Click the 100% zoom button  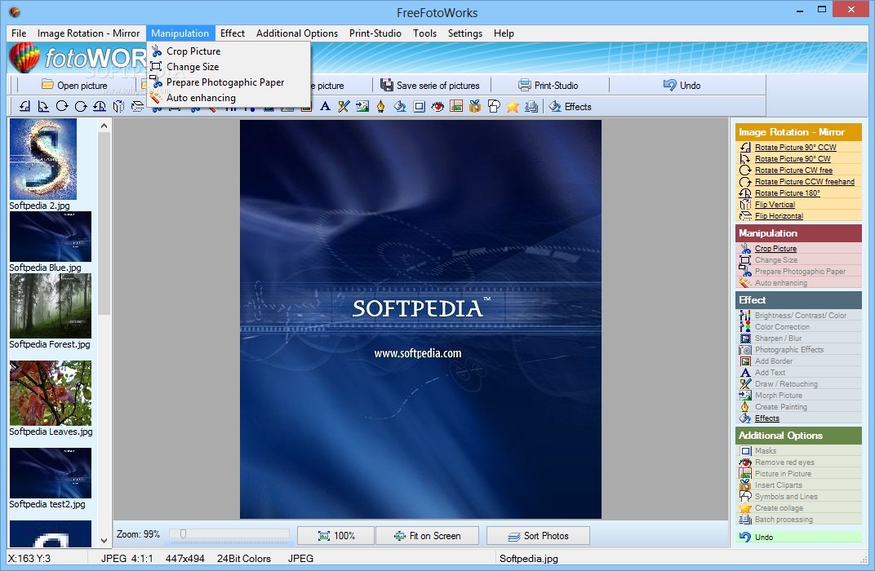[x=336, y=536]
